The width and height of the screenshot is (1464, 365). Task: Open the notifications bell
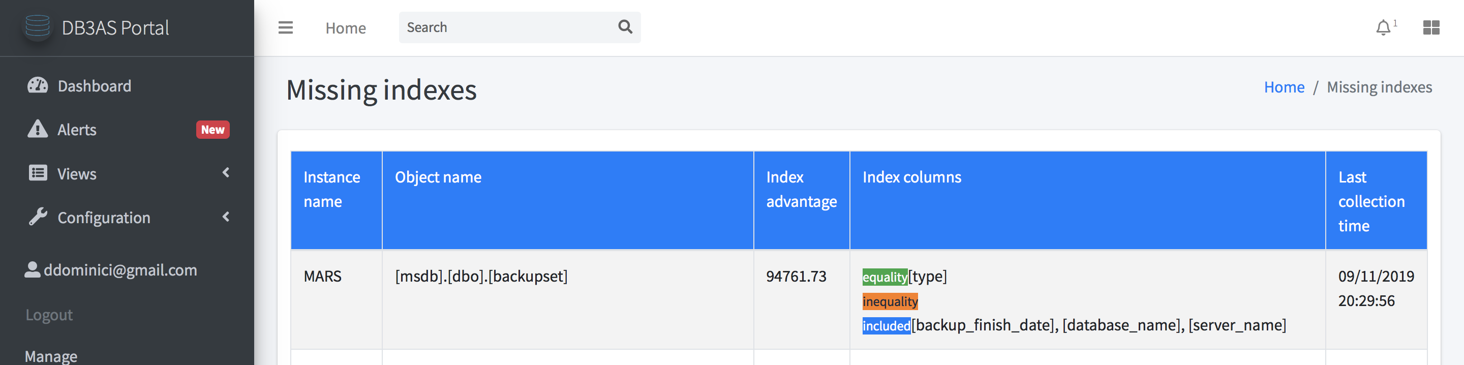1383,27
